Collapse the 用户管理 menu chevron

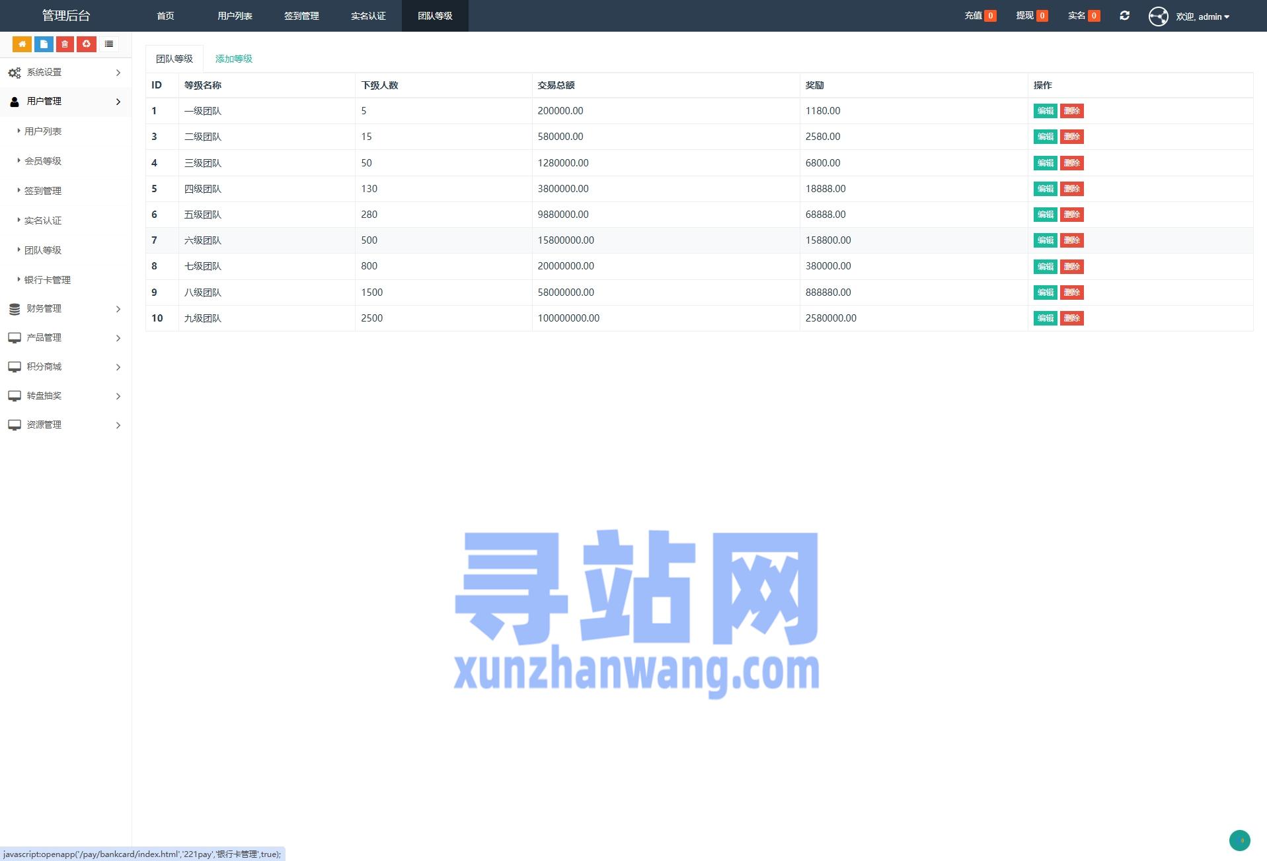pyautogui.click(x=118, y=102)
